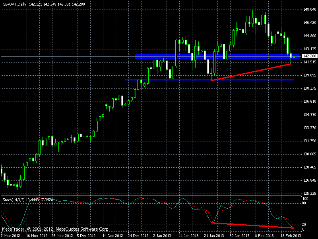Image resolution: width=318 pixels, height=239 pixels.
Task: Select the 144.800 price axis label
Action: (310, 36)
